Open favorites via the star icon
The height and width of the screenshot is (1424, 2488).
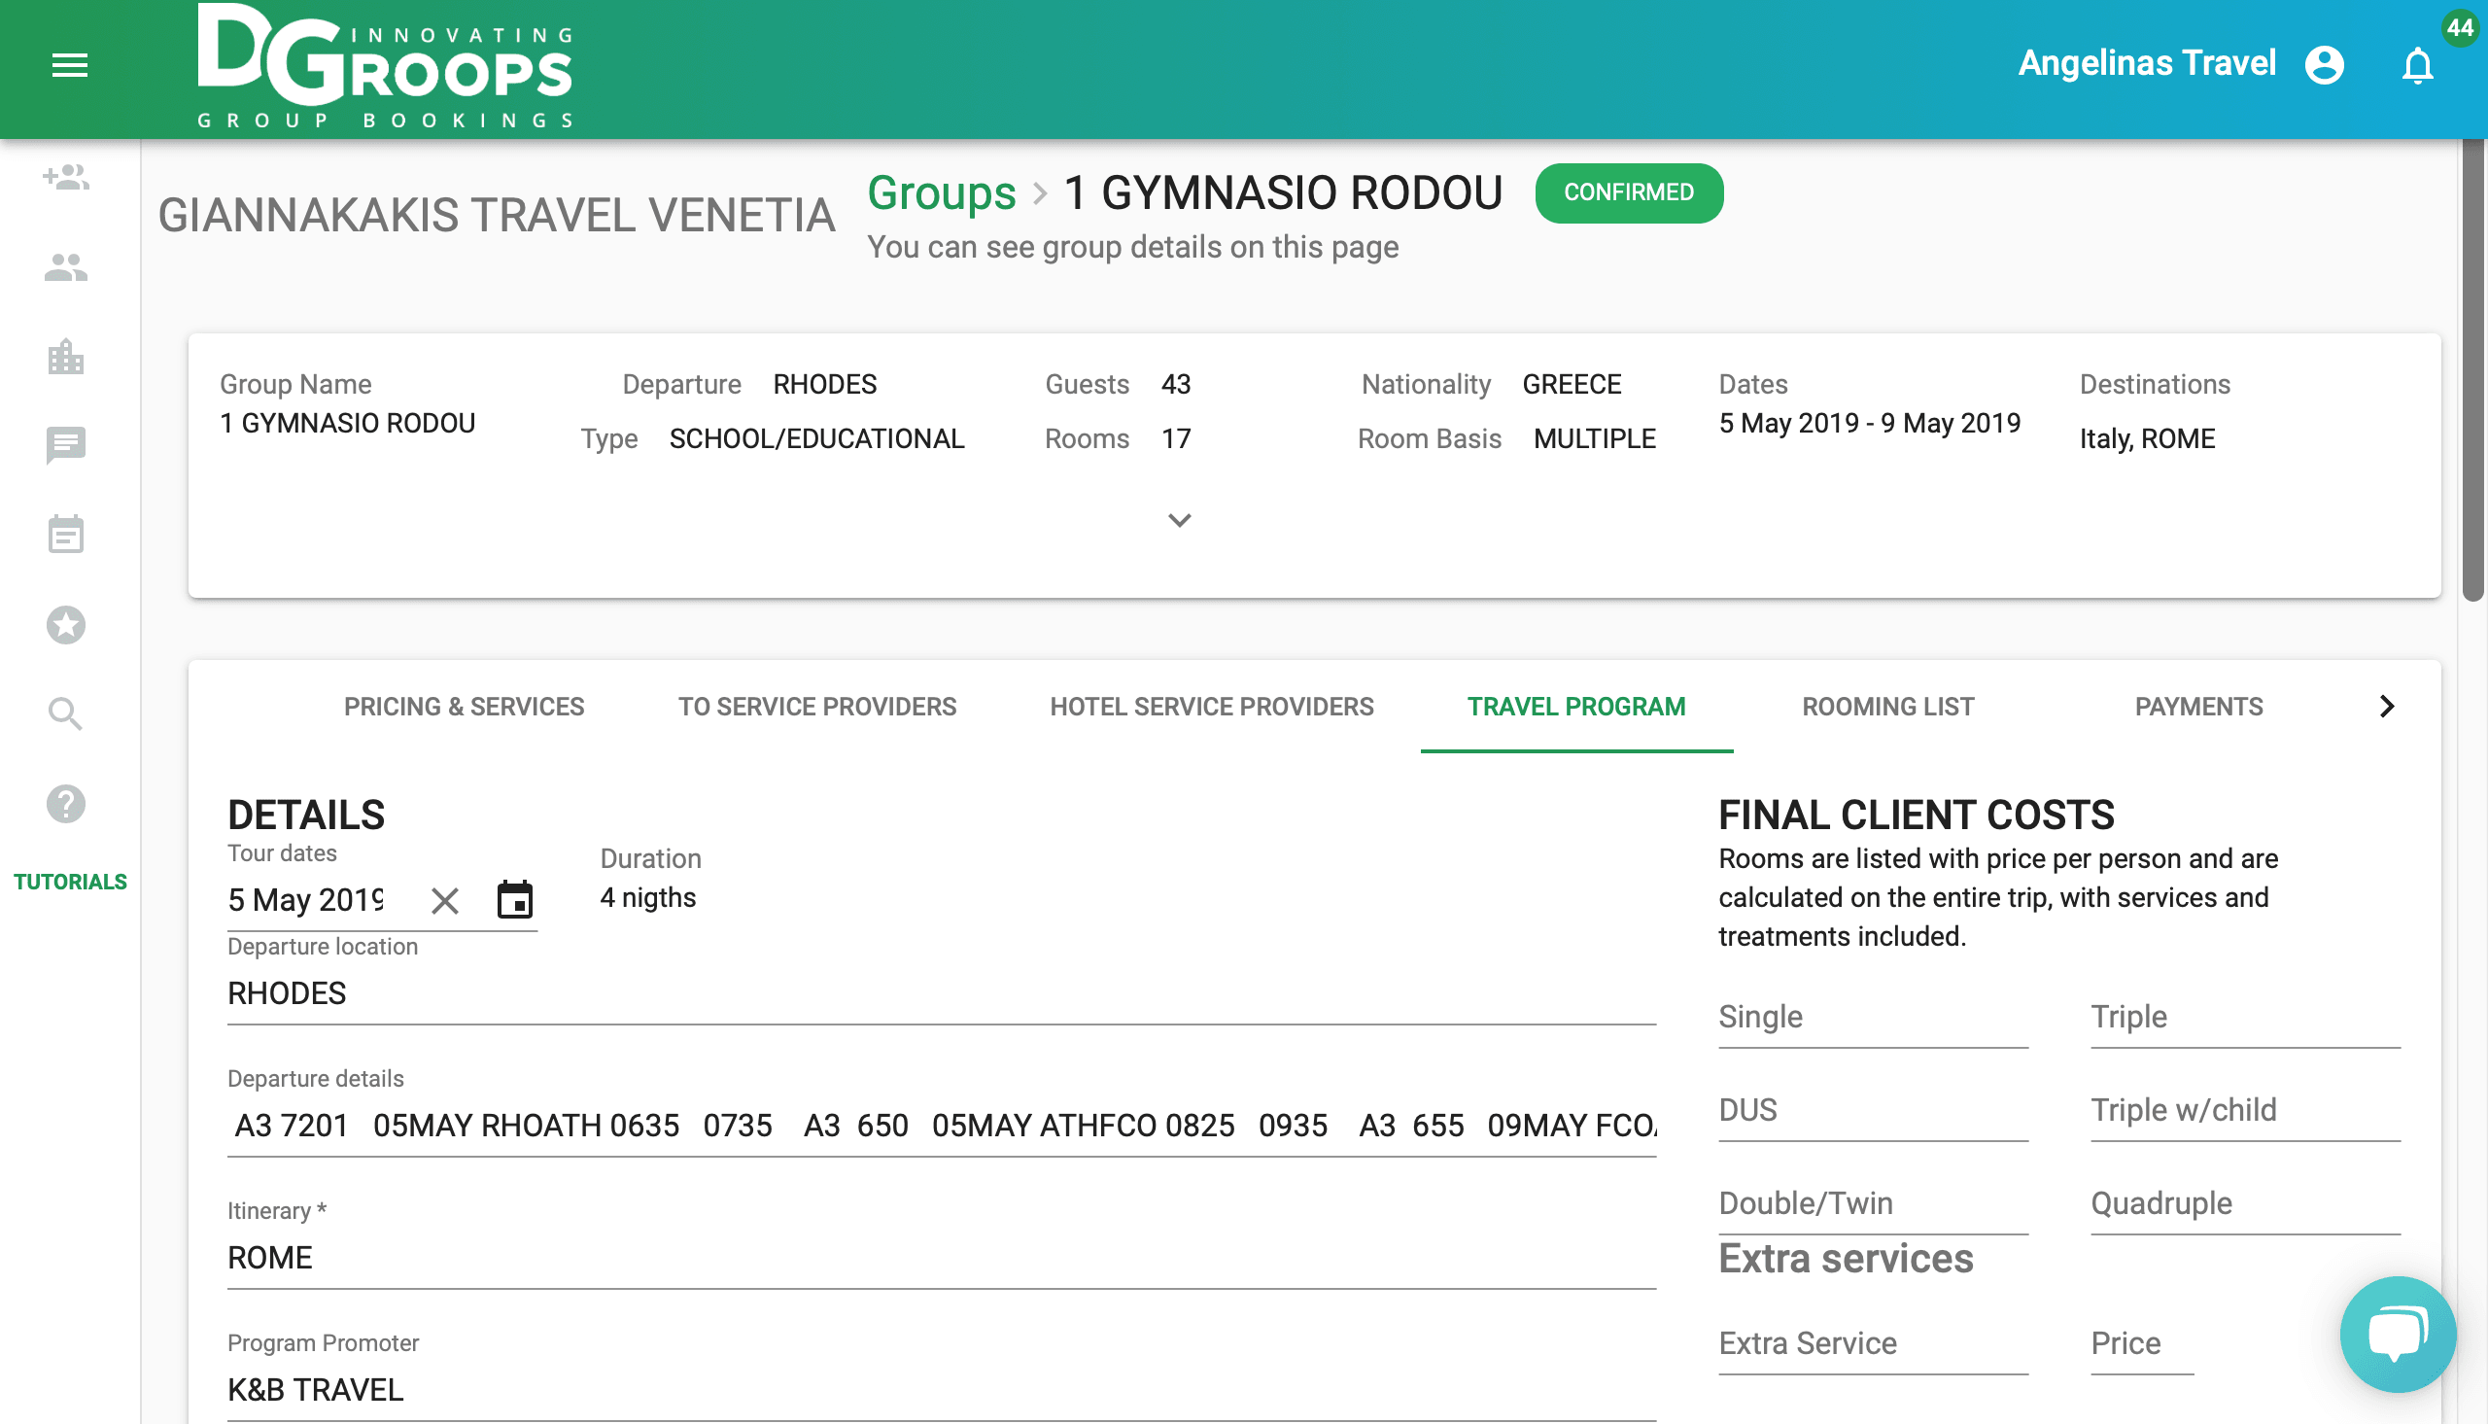65,625
